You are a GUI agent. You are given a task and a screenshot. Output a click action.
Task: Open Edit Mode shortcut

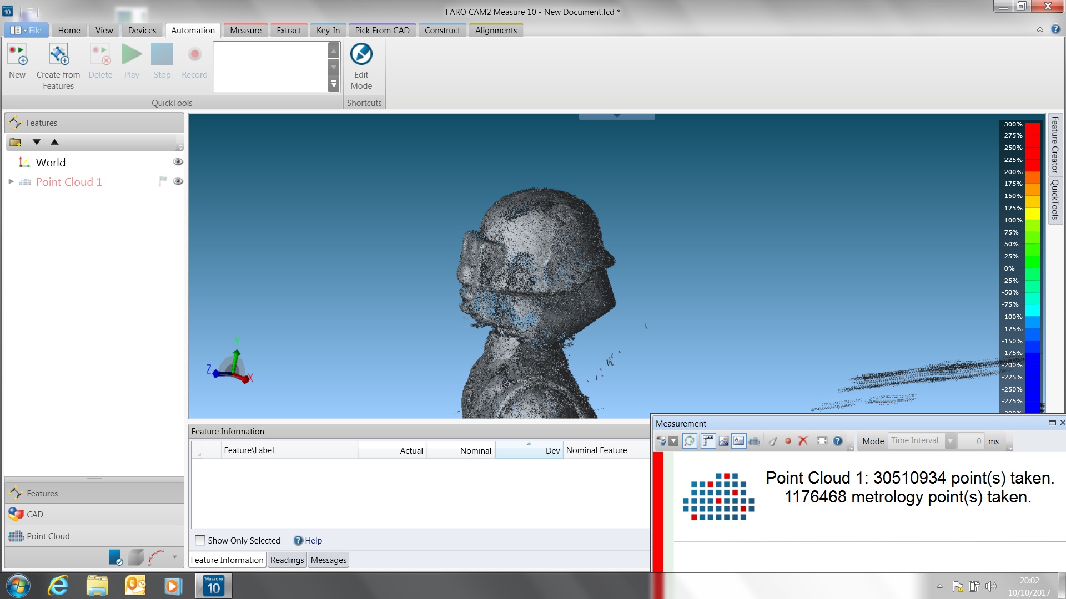click(x=361, y=54)
